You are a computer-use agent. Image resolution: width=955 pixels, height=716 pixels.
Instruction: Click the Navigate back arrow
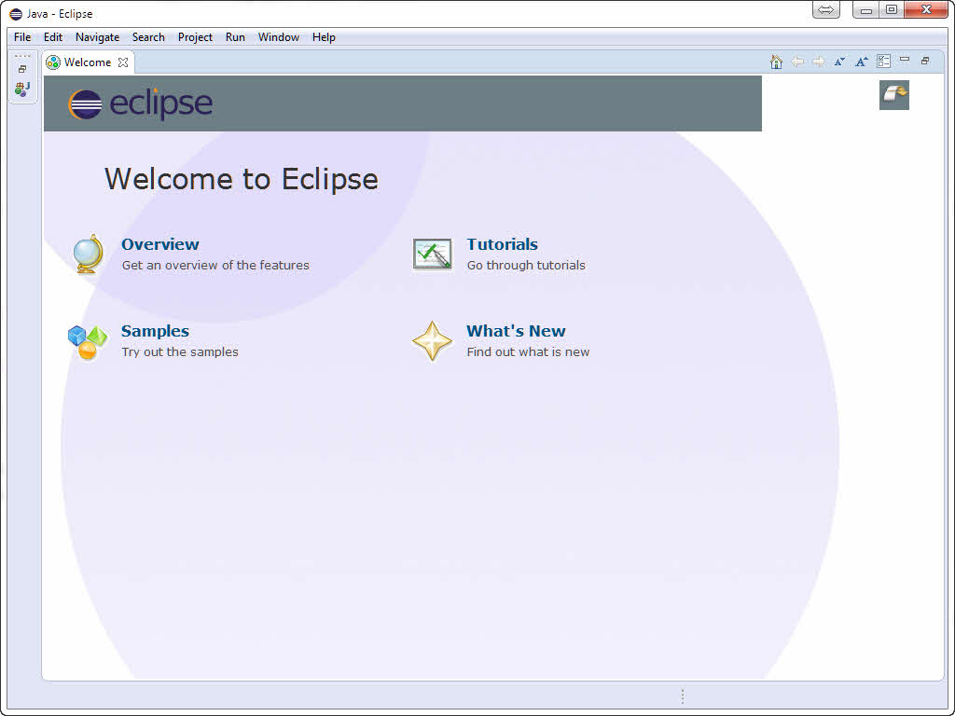point(797,62)
